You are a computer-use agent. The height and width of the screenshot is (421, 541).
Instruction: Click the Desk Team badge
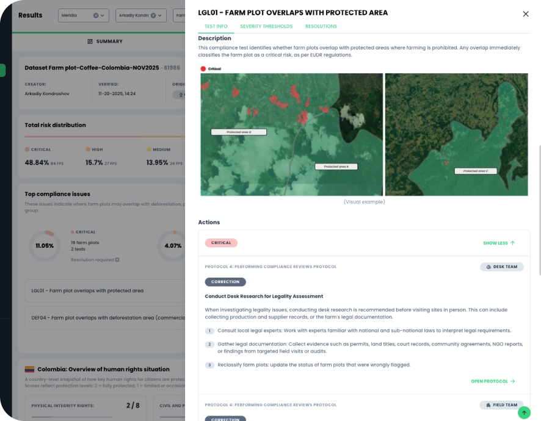tap(502, 267)
